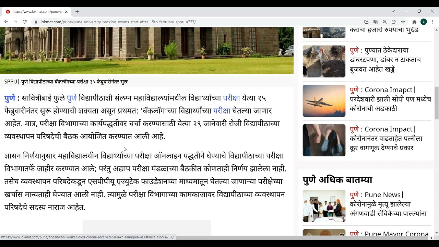
Task: Bookmark this page with star icon
Action: pos(403,22)
